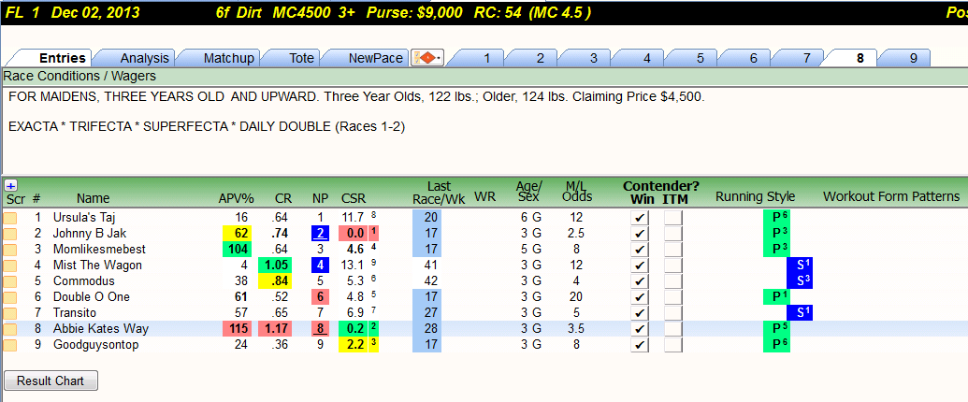Check ITM contender for Momlikesmebest
The image size is (968, 402).
point(674,250)
